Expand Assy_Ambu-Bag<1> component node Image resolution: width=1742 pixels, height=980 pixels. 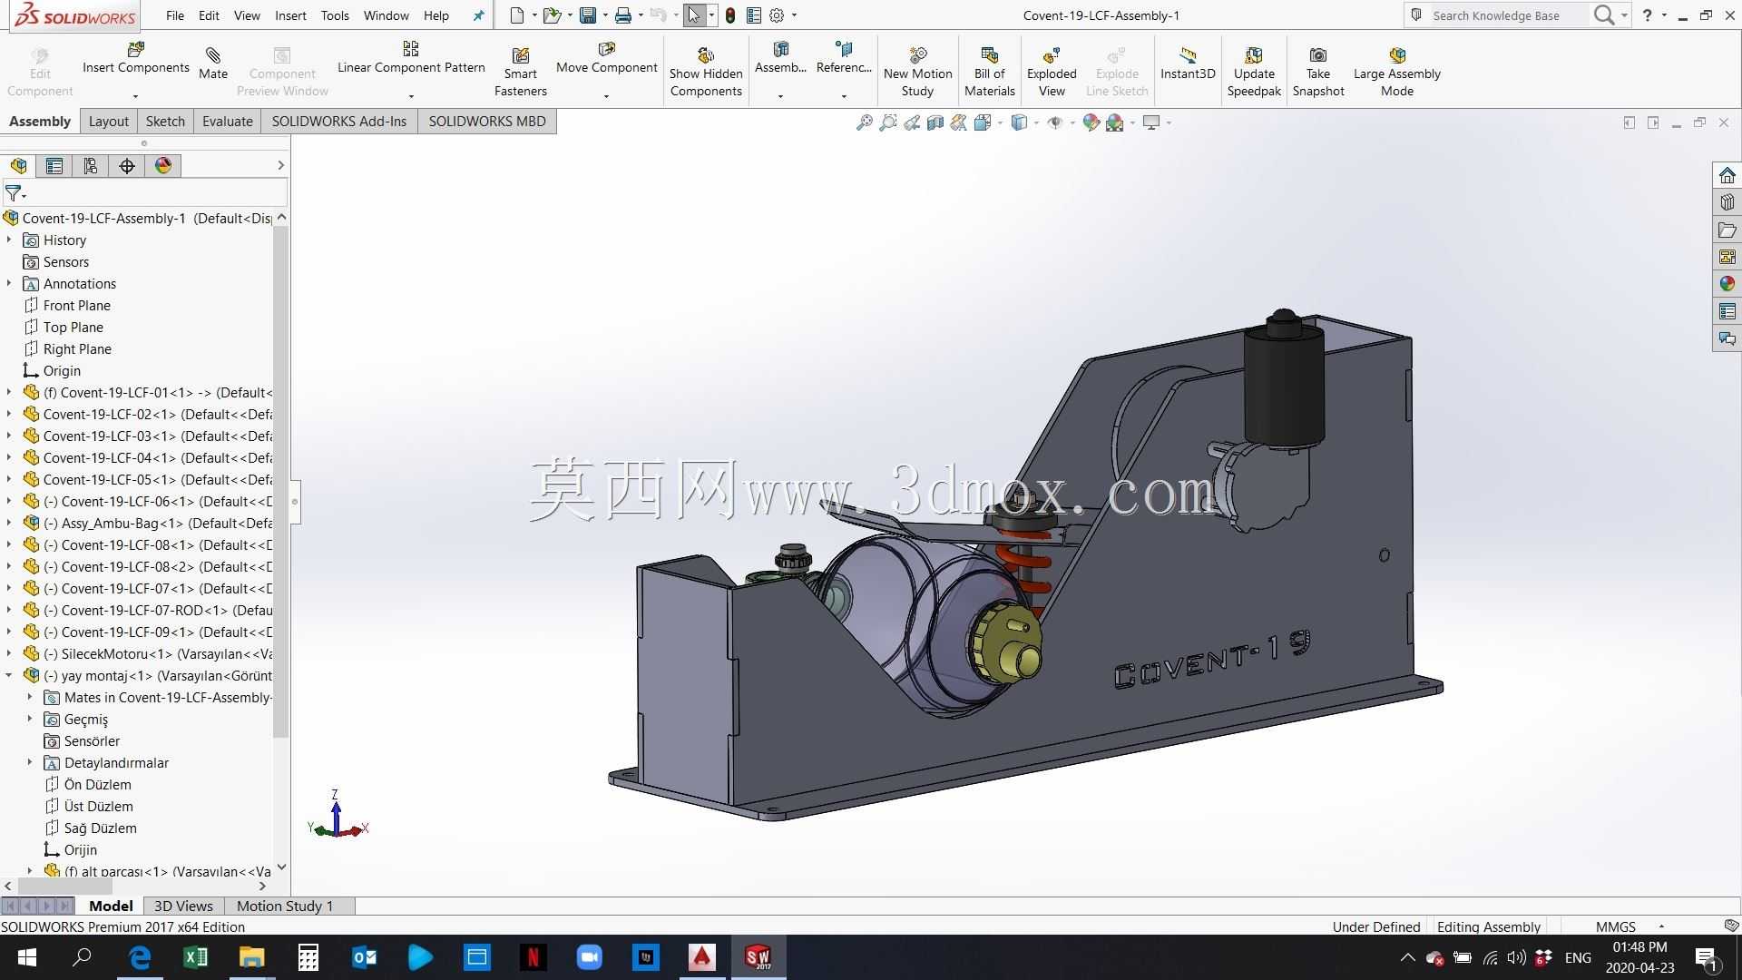[9, 523]
